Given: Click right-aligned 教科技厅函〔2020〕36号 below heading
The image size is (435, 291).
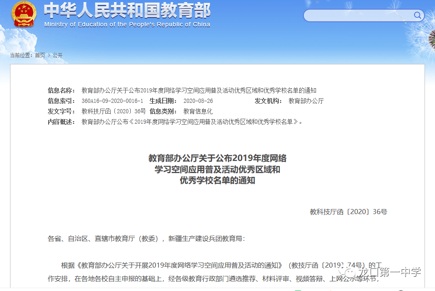Looking at the screenshot, I should [x=348, y=212].
